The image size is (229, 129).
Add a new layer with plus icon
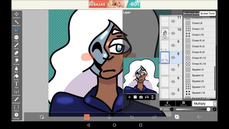130,97
